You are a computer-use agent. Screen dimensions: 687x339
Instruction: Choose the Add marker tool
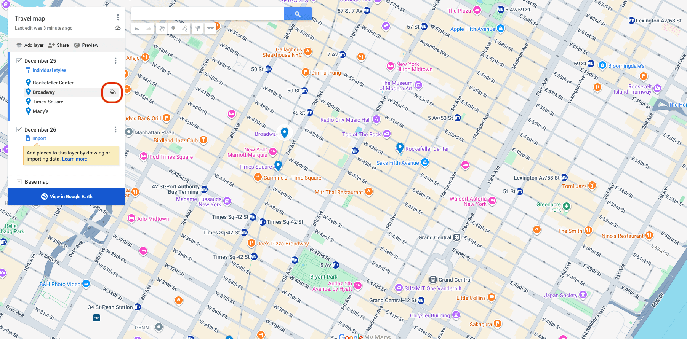[x=173, y=29]
